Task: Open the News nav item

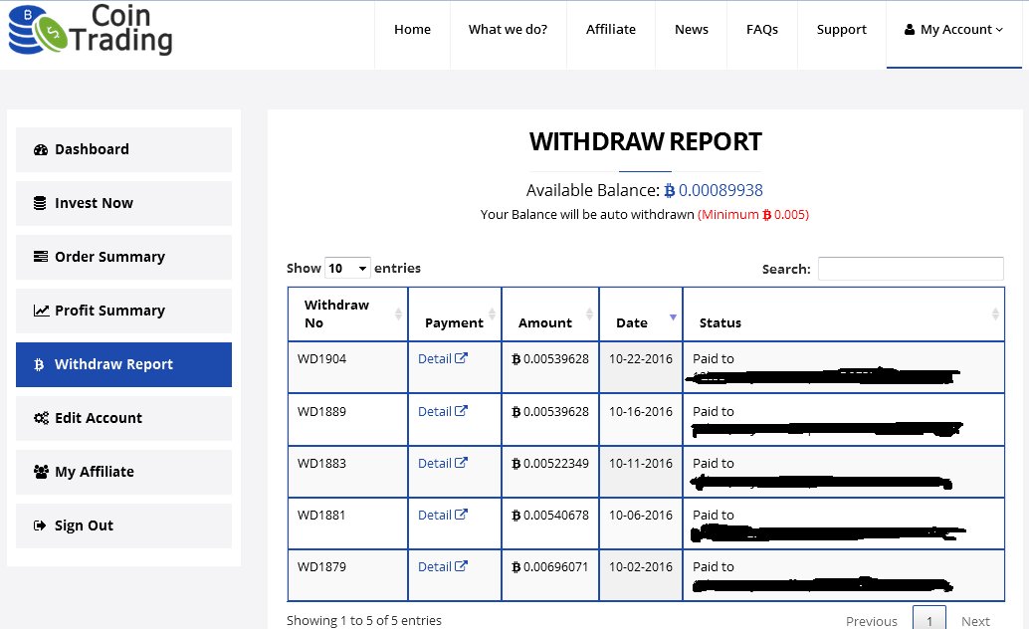Action: click(692, 30)
